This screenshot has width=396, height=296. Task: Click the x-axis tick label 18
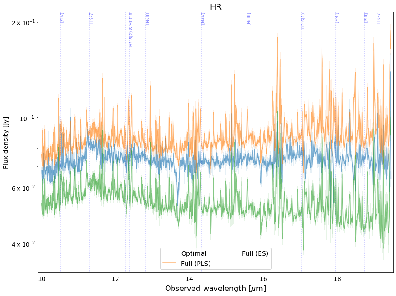point(337,279)
